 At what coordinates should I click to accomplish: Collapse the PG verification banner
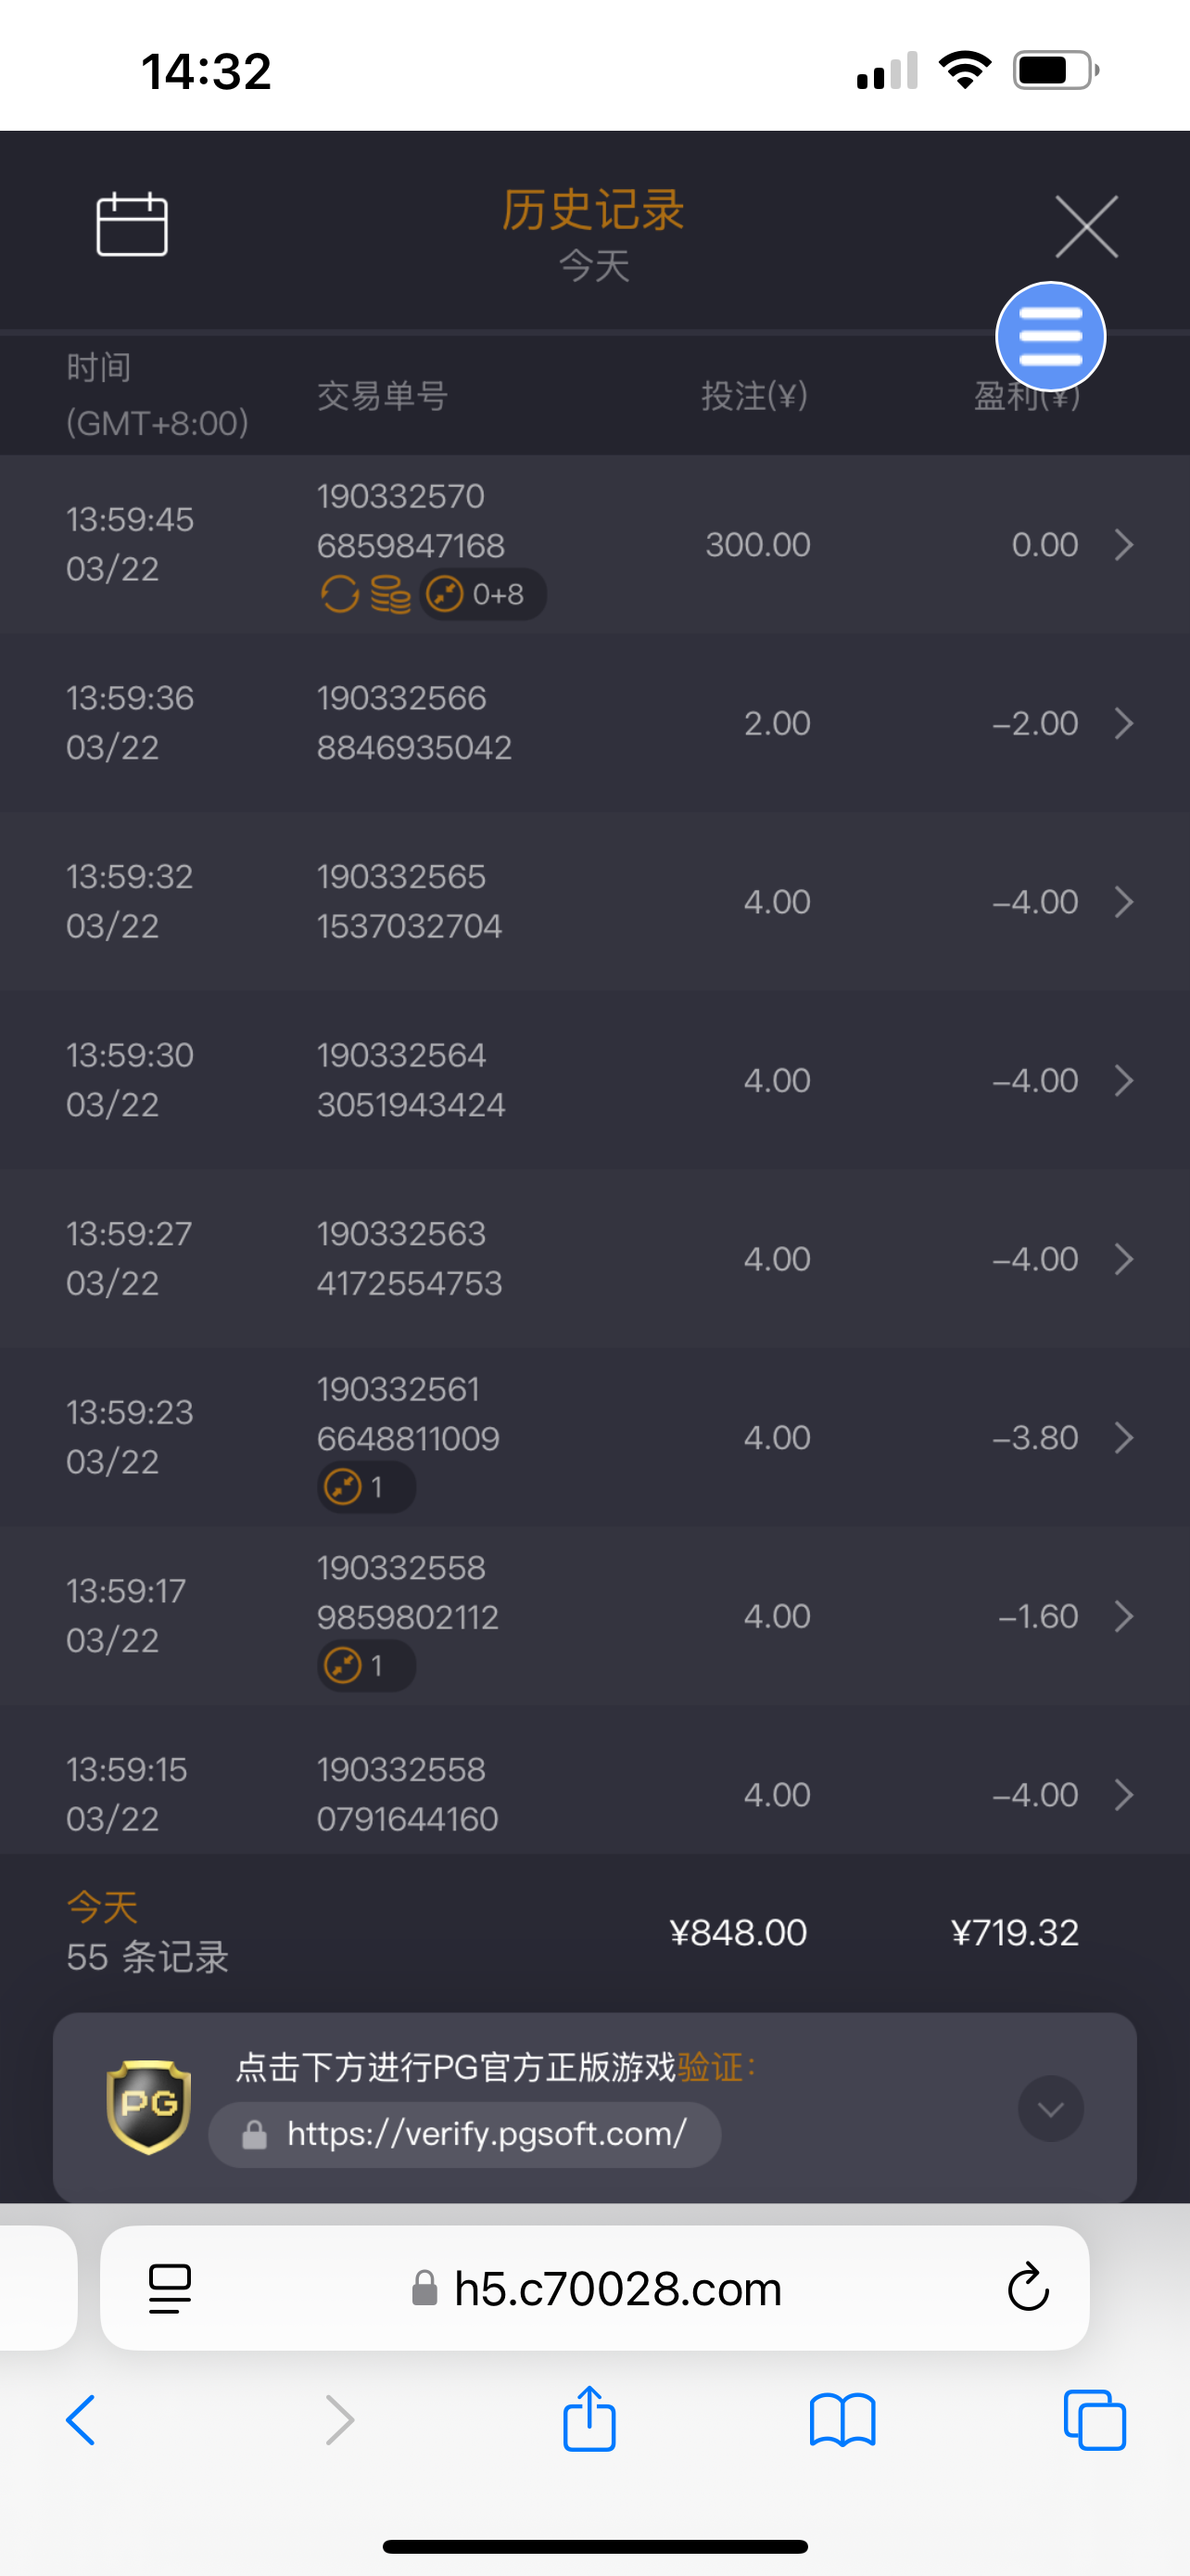coord(1050,2108)
